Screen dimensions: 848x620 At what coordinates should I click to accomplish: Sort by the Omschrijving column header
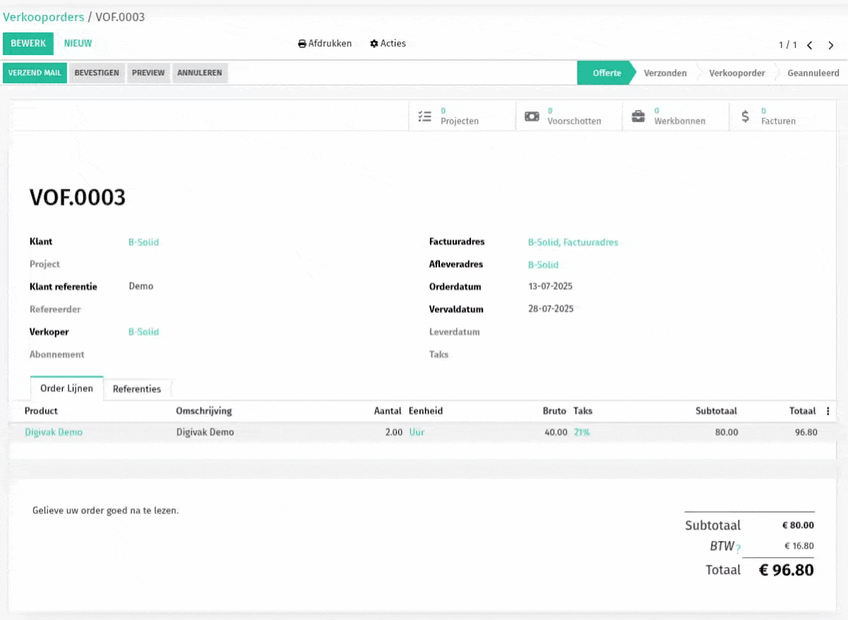click(203, 411)
